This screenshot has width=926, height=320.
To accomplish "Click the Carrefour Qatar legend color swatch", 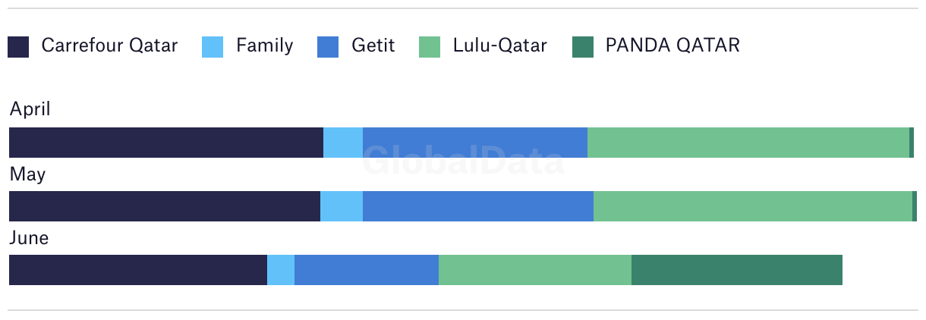I will coord(18,47).
